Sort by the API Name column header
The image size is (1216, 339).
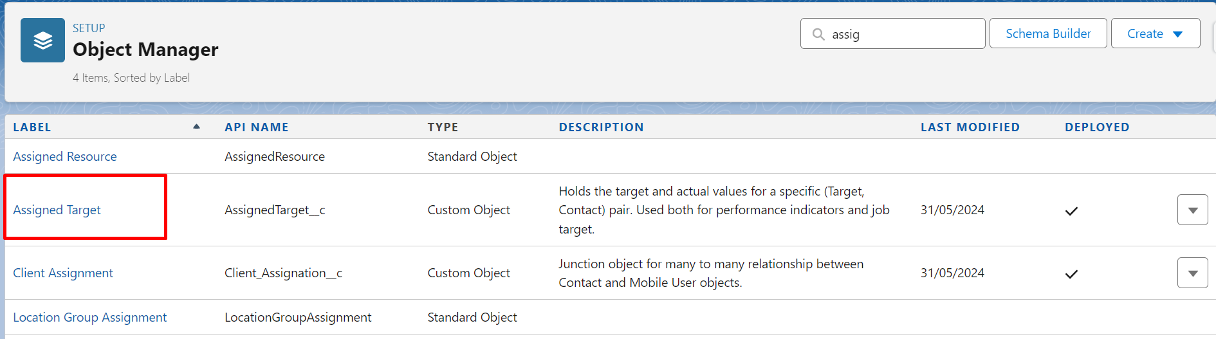coord(256,127)
